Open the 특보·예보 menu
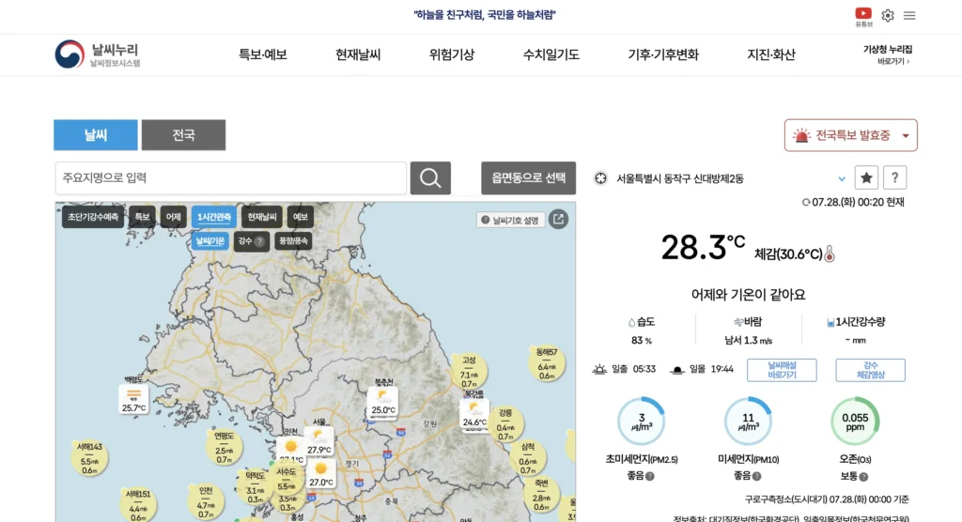 (x=263, y=54)
